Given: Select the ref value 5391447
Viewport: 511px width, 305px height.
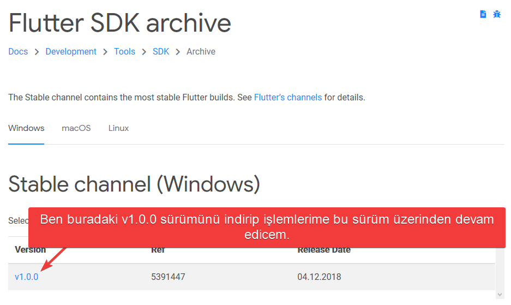Looking at the screenshot, I should [x=168, y=277].
